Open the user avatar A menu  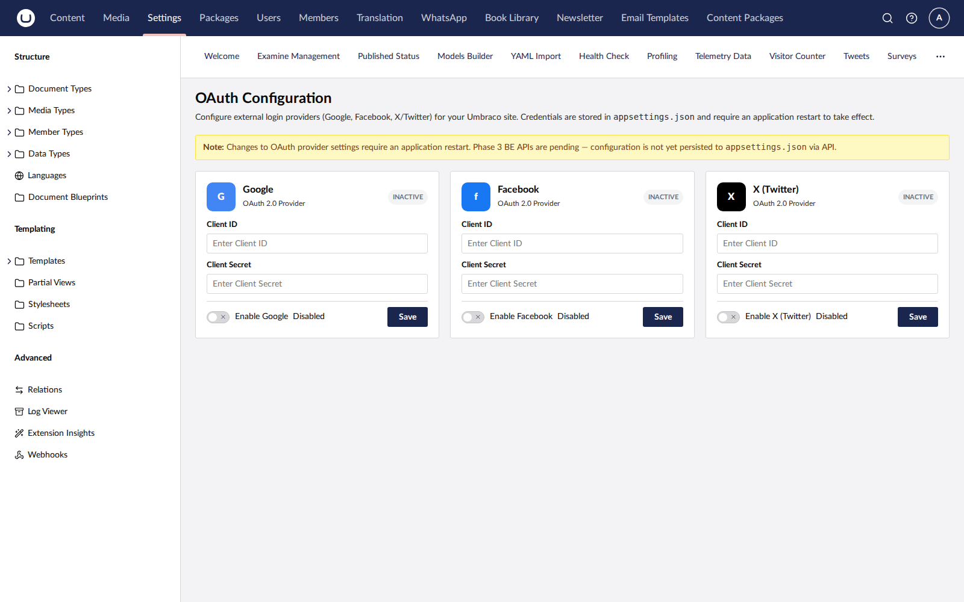click(x=939, y=18)
